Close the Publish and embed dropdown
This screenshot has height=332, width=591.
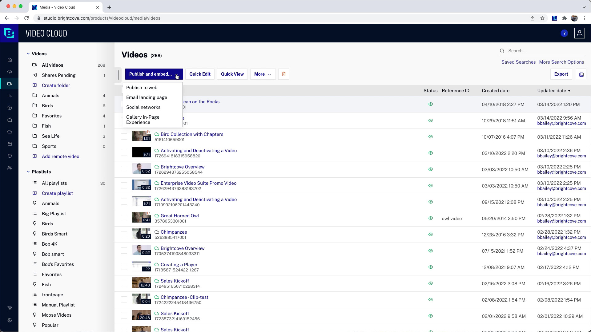pyautogui.click(x=154, y=74)
